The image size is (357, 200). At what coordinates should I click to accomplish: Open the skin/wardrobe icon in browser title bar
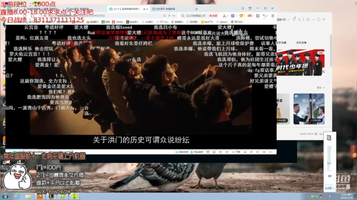[250, 8]
